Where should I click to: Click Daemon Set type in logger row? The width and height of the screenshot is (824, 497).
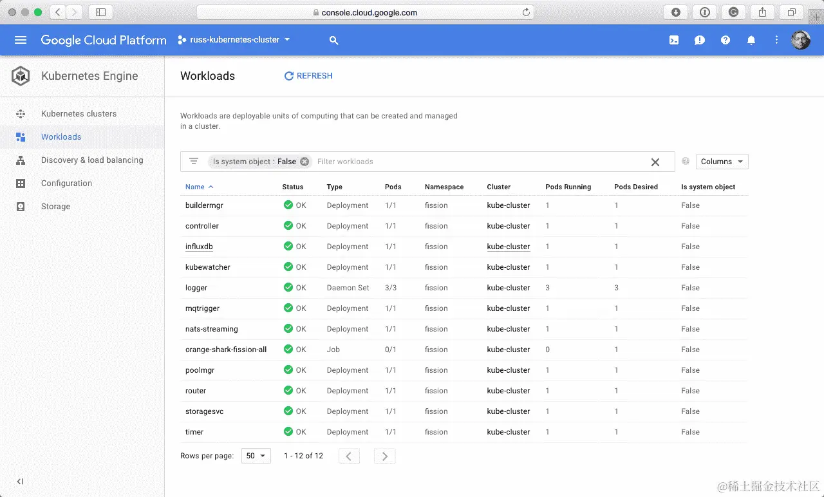(x=348, y=288)
